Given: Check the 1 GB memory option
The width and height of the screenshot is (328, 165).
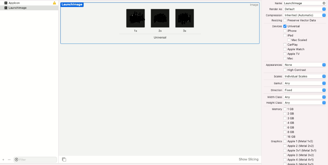Looking at the screenshot, I should pos(285,109).
